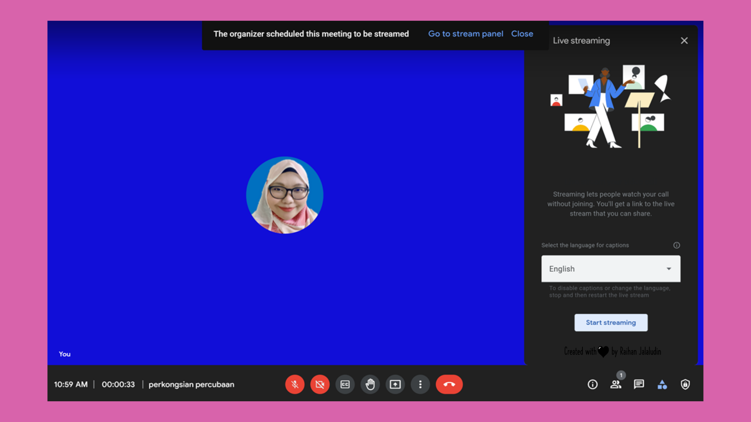
Task: Click Go to stream panel
Action: coord(465,34)
